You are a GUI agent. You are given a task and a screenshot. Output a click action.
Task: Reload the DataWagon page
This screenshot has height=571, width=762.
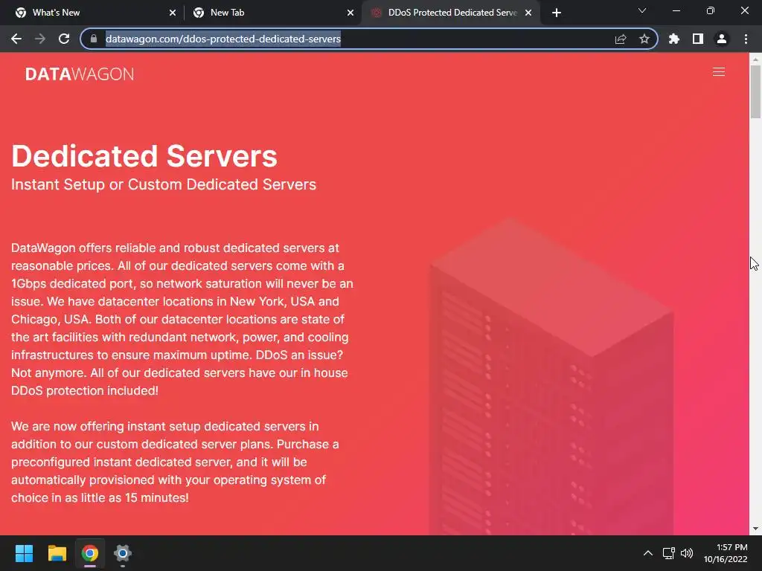pos(64,39)
